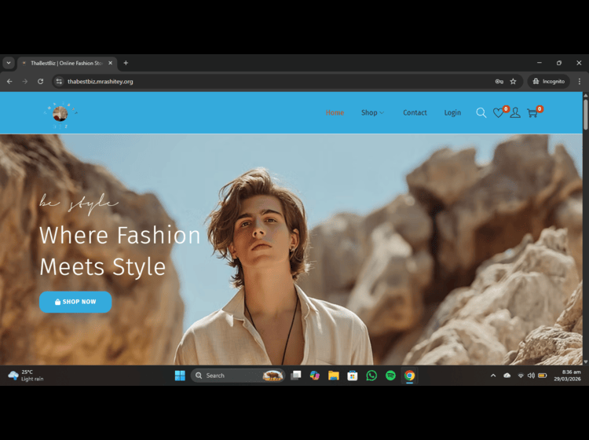Viewport: 589px width, 440px height.
Task: Open the site search magnifier icon
Action: 481,112
